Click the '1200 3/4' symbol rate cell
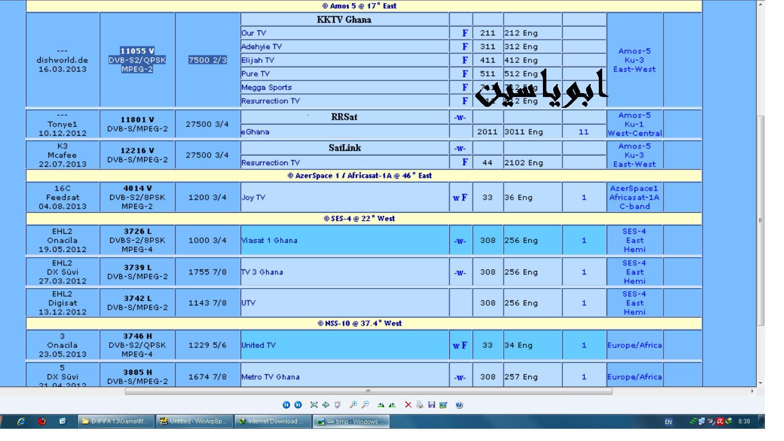The image size is (784, 441). 208,197
